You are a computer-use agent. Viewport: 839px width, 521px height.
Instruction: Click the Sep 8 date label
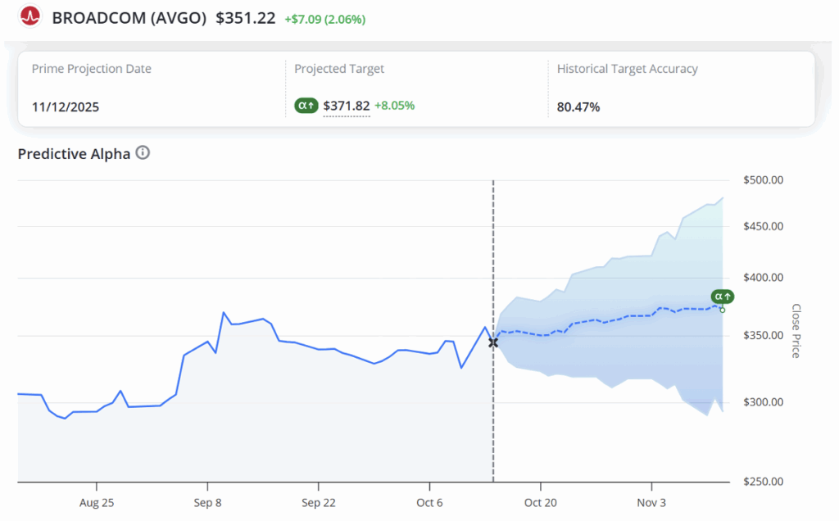(207, 503)
